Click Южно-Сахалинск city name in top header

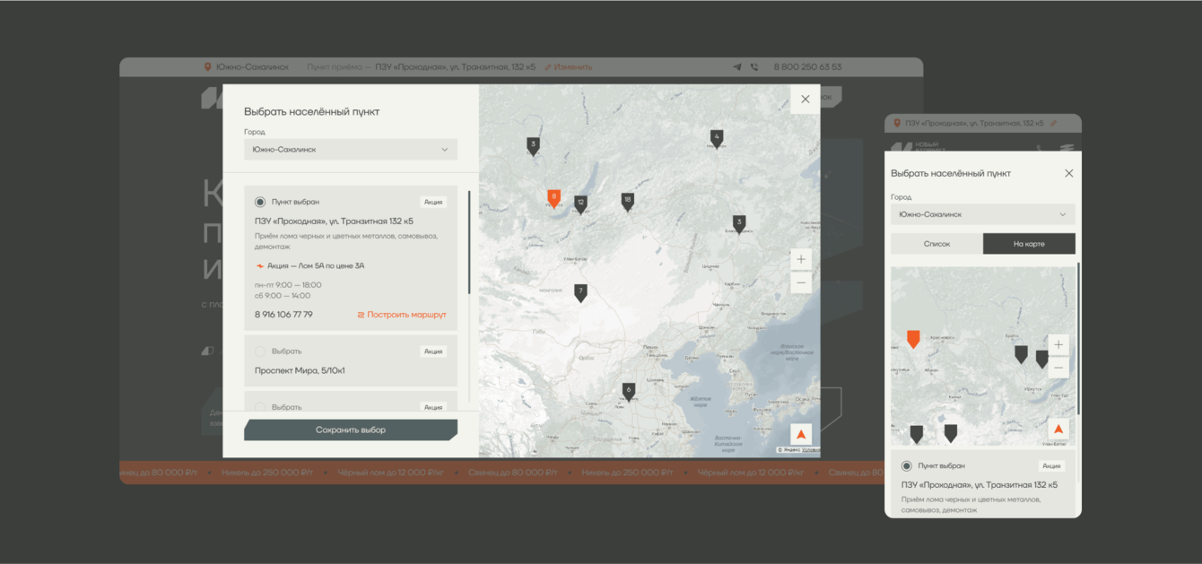pyautogui.click(x=252, y=67)
